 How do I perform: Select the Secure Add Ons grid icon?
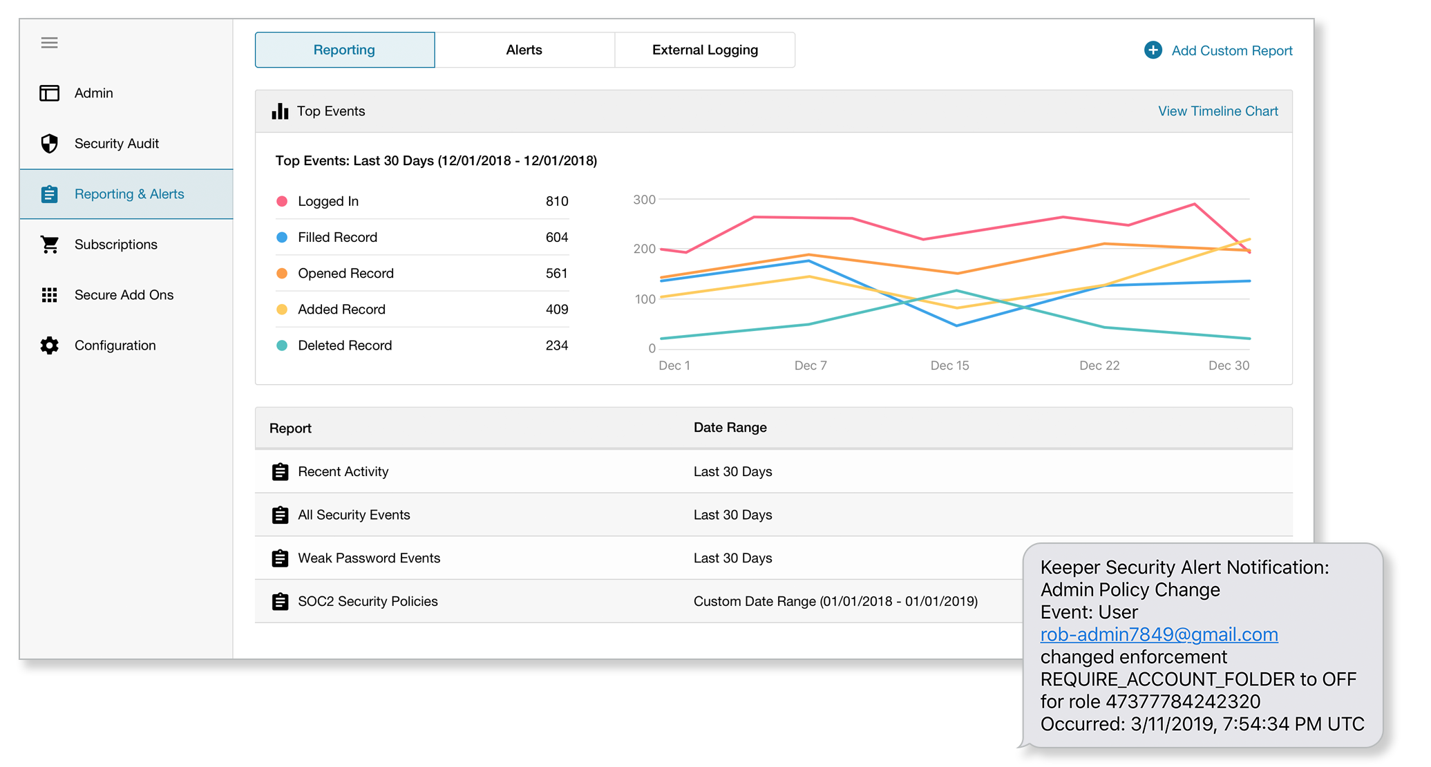pyautogui.click(x=49, y=294)
